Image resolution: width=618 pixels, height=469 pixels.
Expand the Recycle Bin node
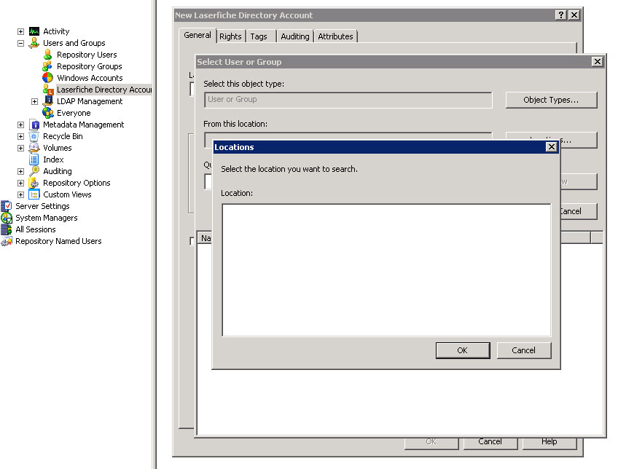pyautogui.click(x=21, y=137)
